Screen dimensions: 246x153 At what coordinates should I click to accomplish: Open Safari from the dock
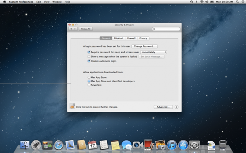point(59,145)
